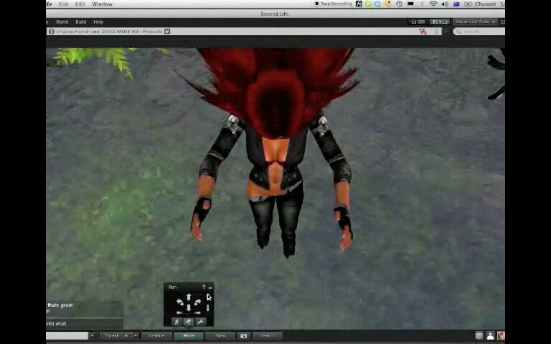This screenshot has height=344, width=551.
Task: Open the voice options arrow next to Speak
Action: pyautogui.click(x=135, y=336)
